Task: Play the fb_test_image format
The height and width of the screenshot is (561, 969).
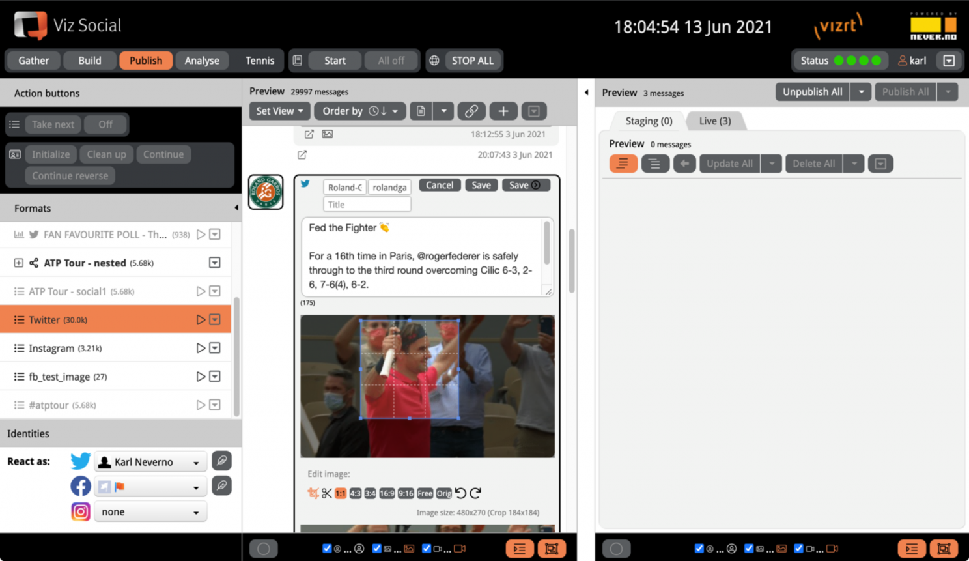Action: [201, 377]
